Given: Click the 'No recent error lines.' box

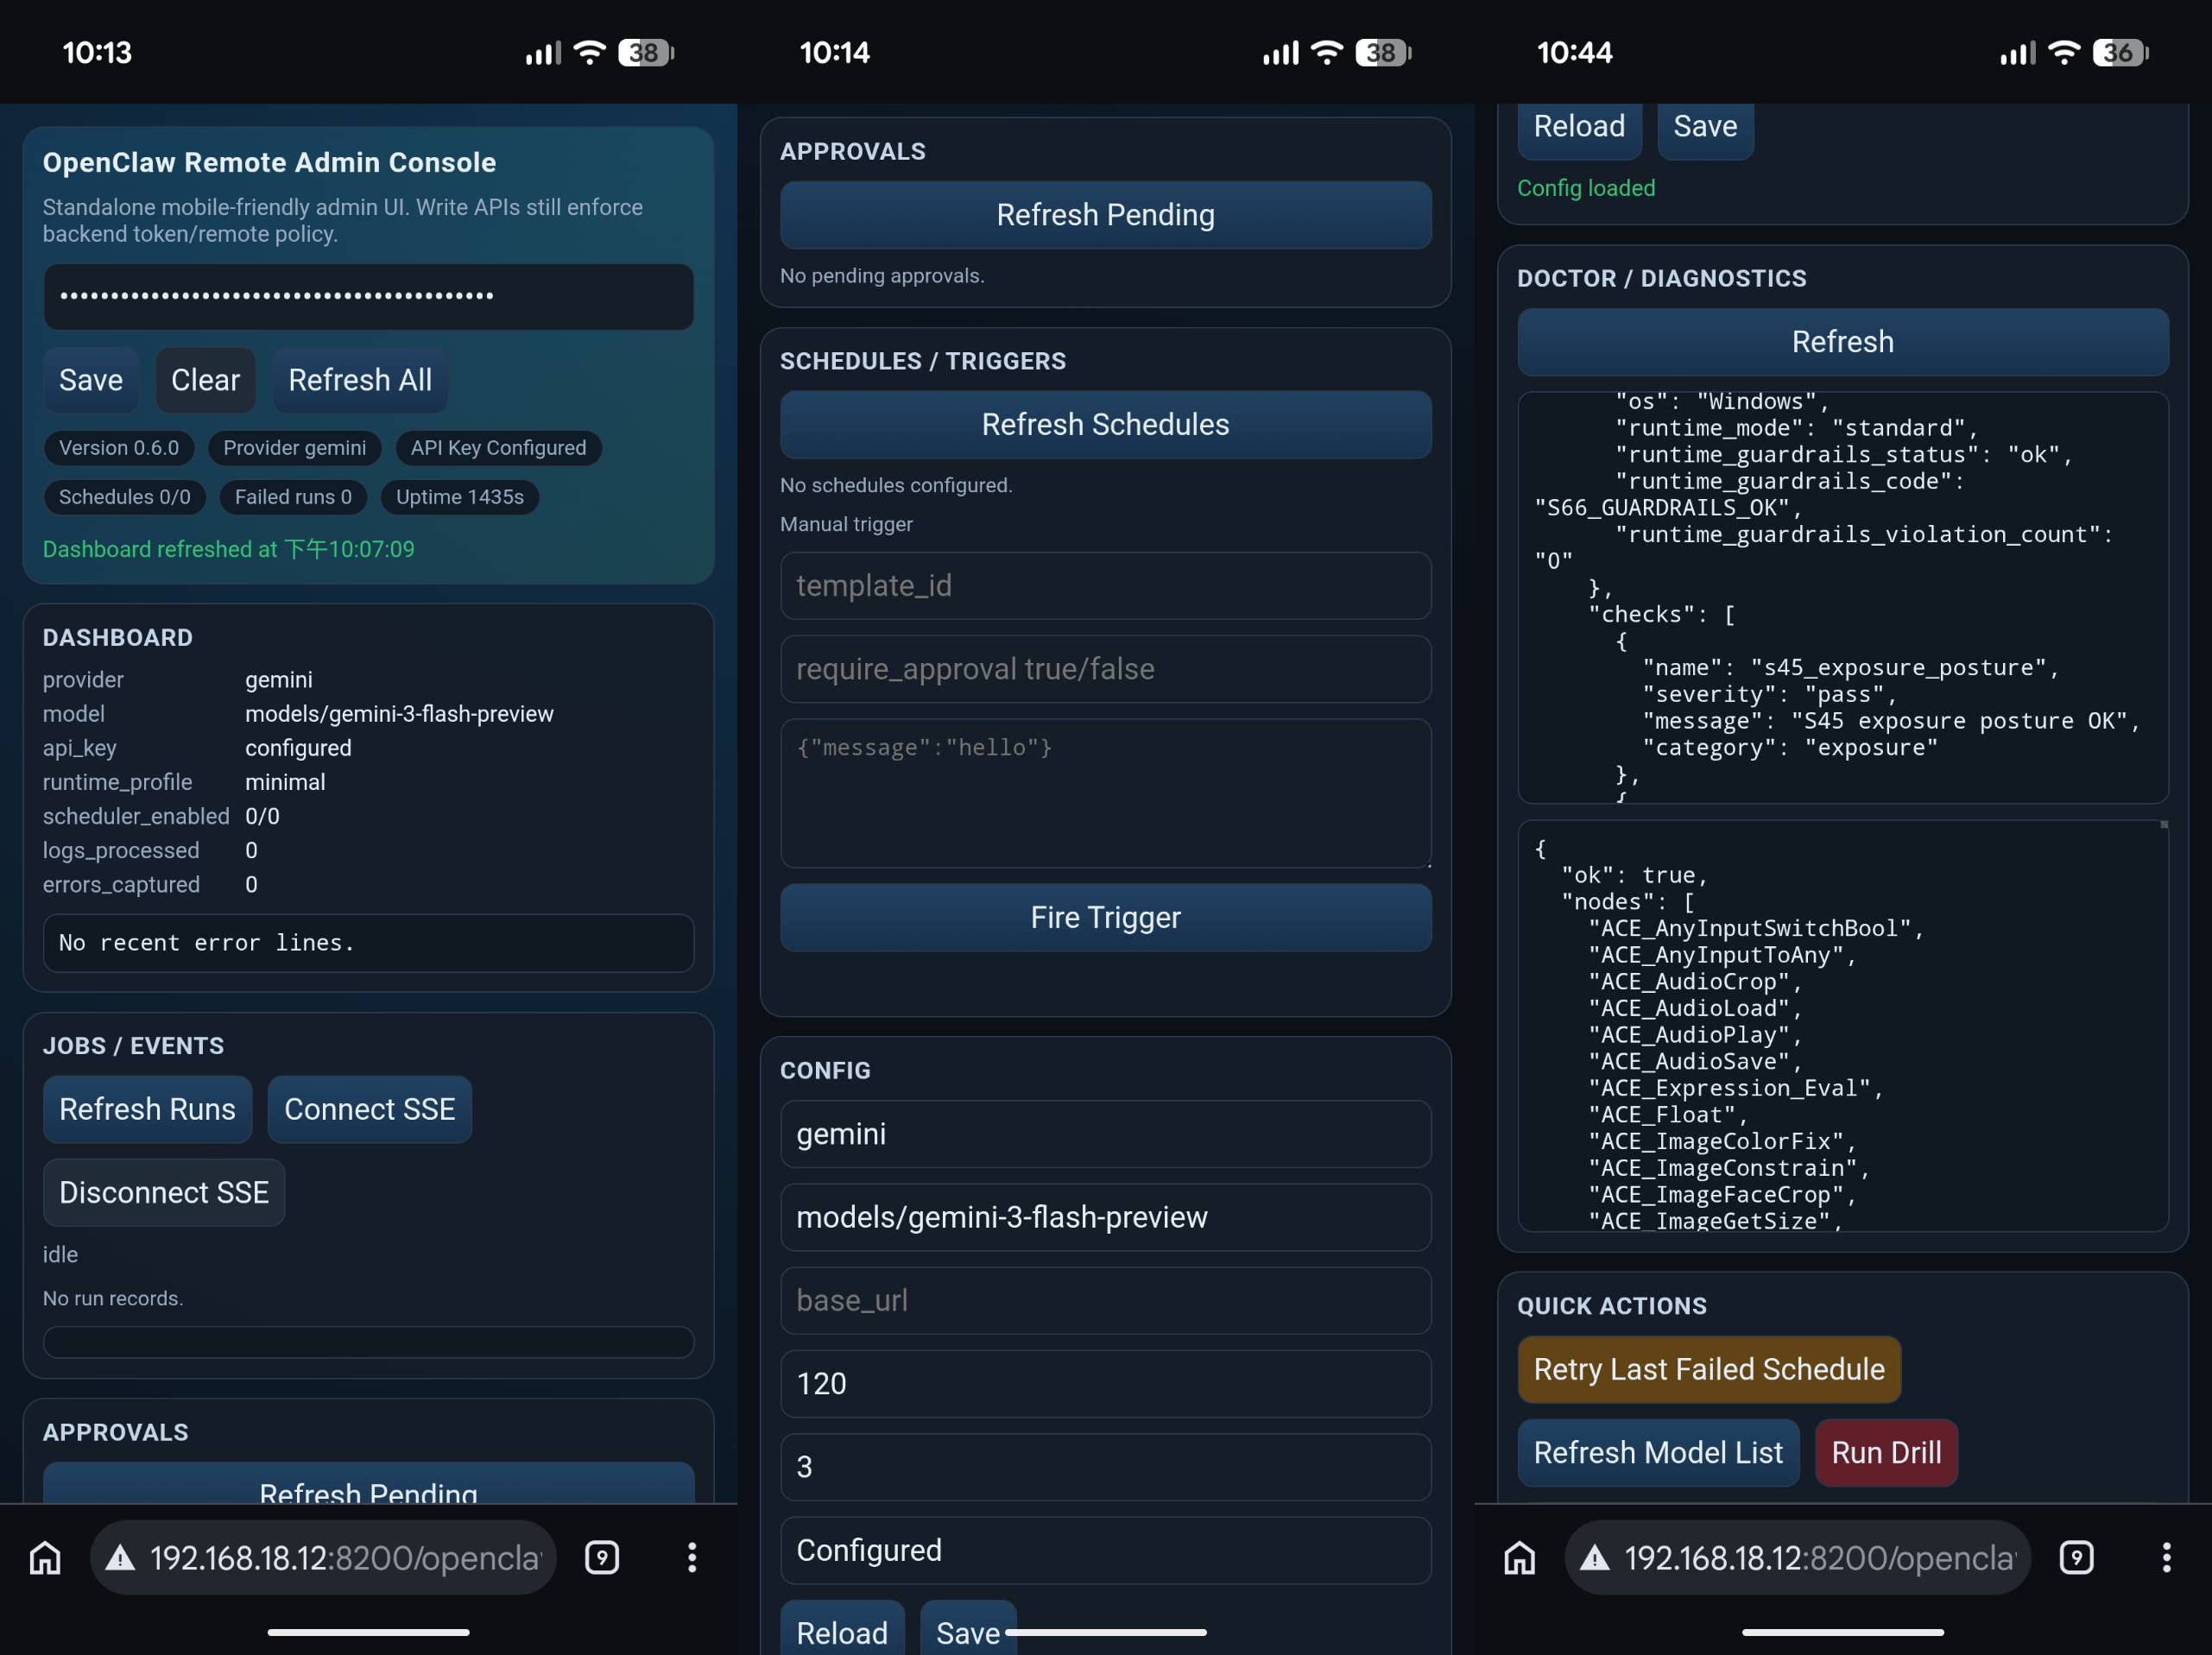Looking at the screenshot, I should click(x=368, y=943).
